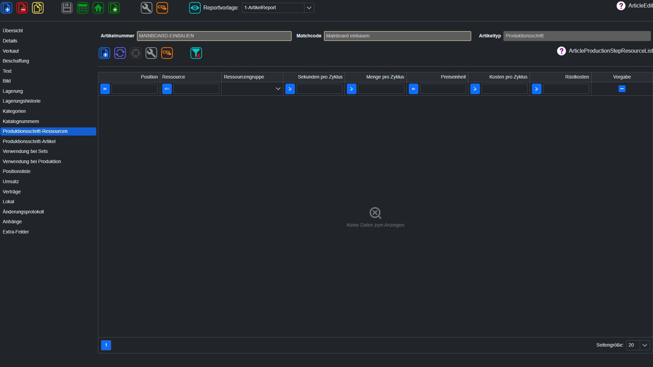Click the Matchcode input field
The image size is (653, 367).
click(398, 36)
